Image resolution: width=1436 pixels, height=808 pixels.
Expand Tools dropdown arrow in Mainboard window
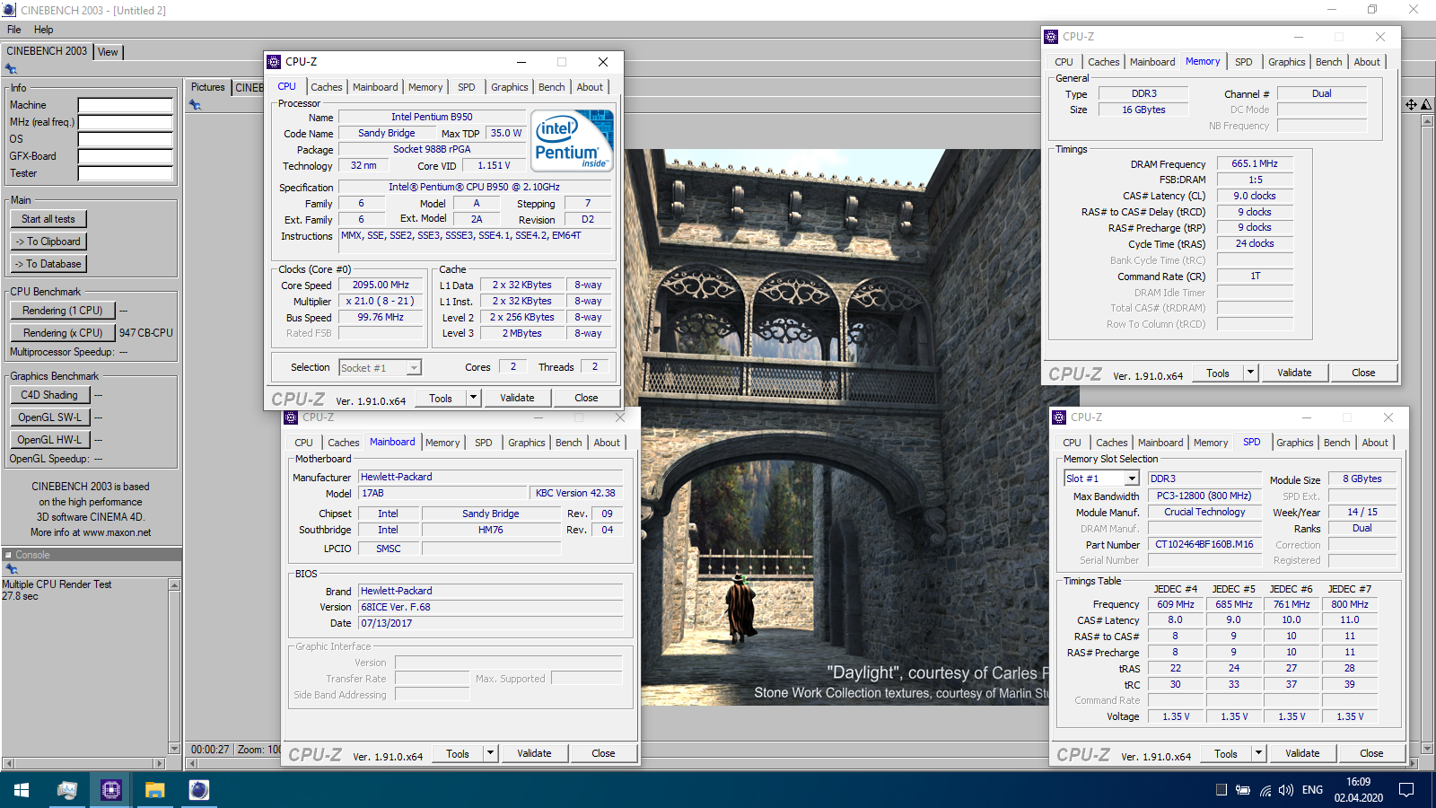pyautogui.click(x=491, y=753)
